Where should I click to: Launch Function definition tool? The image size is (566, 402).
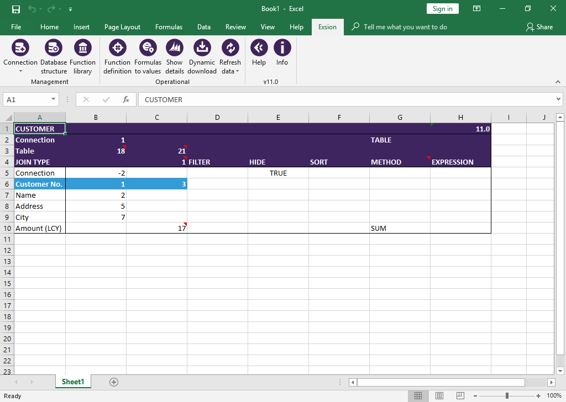(117, 48)
